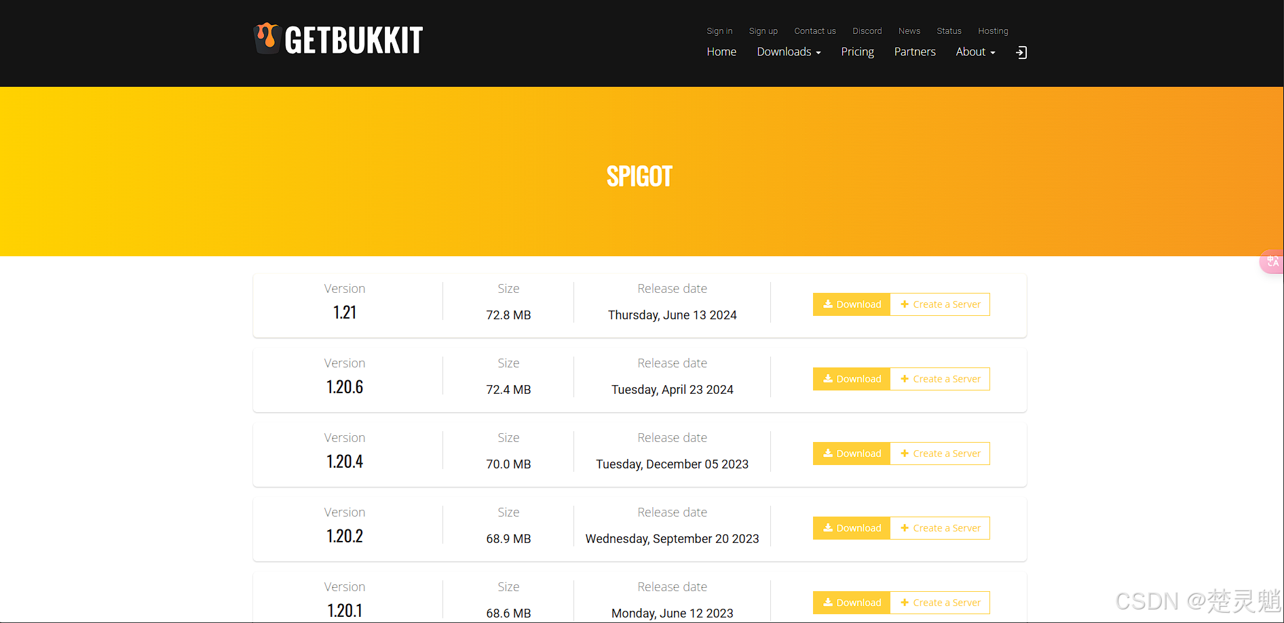1284x623 pixels.
Task: Click the 72.4 MB size value
Action: tap(508, 390)
